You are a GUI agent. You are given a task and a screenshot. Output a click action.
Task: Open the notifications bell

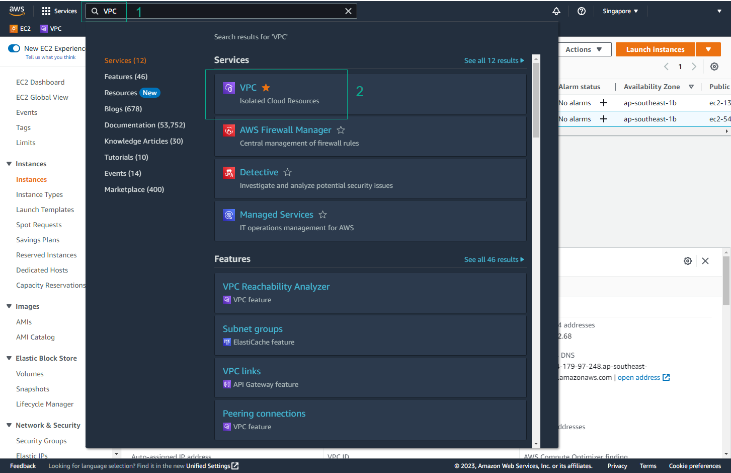point(556,11)
